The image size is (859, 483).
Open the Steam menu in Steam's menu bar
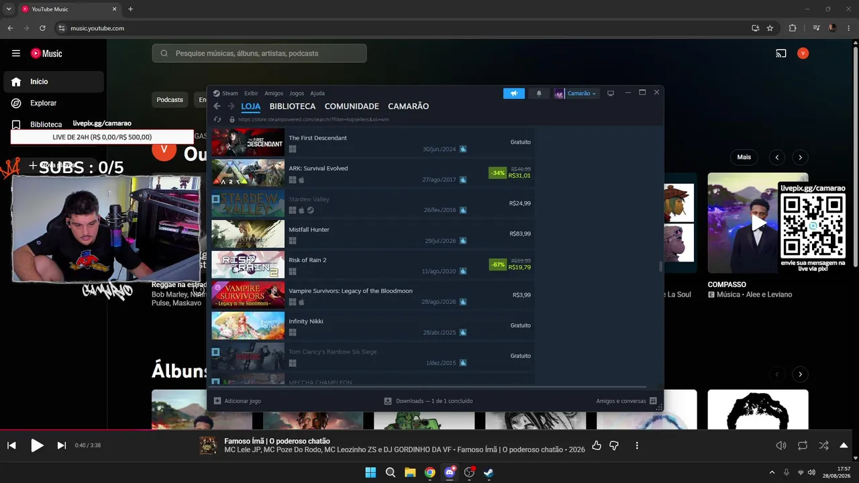pyautogui.click(x=230, y=93)
